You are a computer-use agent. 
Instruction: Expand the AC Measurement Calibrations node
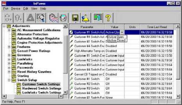tap(9, 30)
